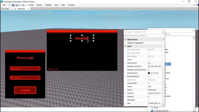
Task: Open the BackgroundColor3 white color swatch
Action: pyautogui.click(x=149, y=66)
